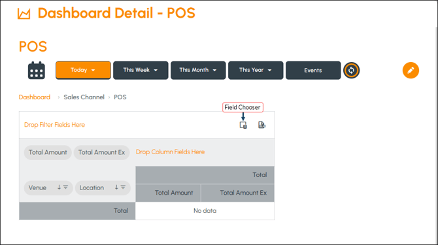Open filter icon on Location field

(123, 188)
